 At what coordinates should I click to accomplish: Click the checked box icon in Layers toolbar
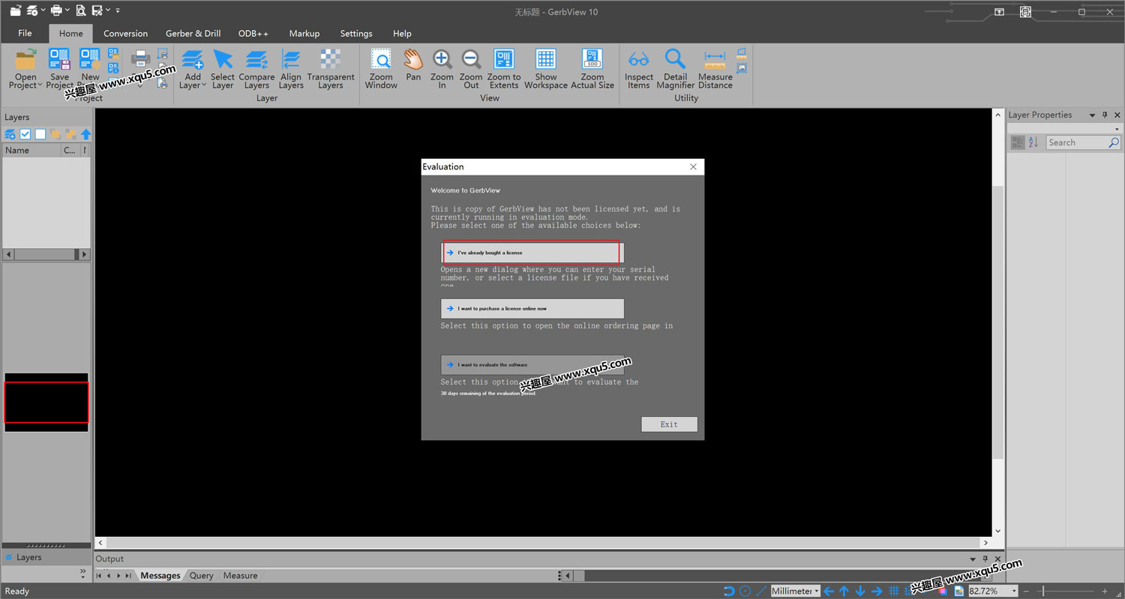[x=25, y=134]
